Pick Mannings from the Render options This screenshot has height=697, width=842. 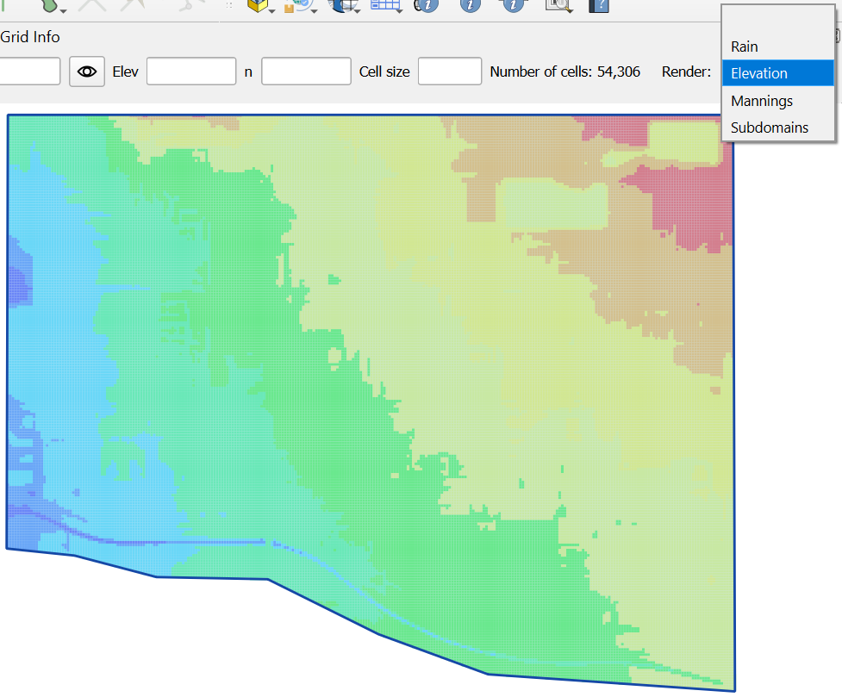[762, 101]
